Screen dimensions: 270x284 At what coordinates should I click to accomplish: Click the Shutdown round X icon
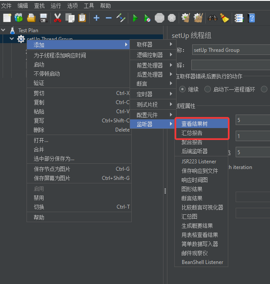(172, 18)
